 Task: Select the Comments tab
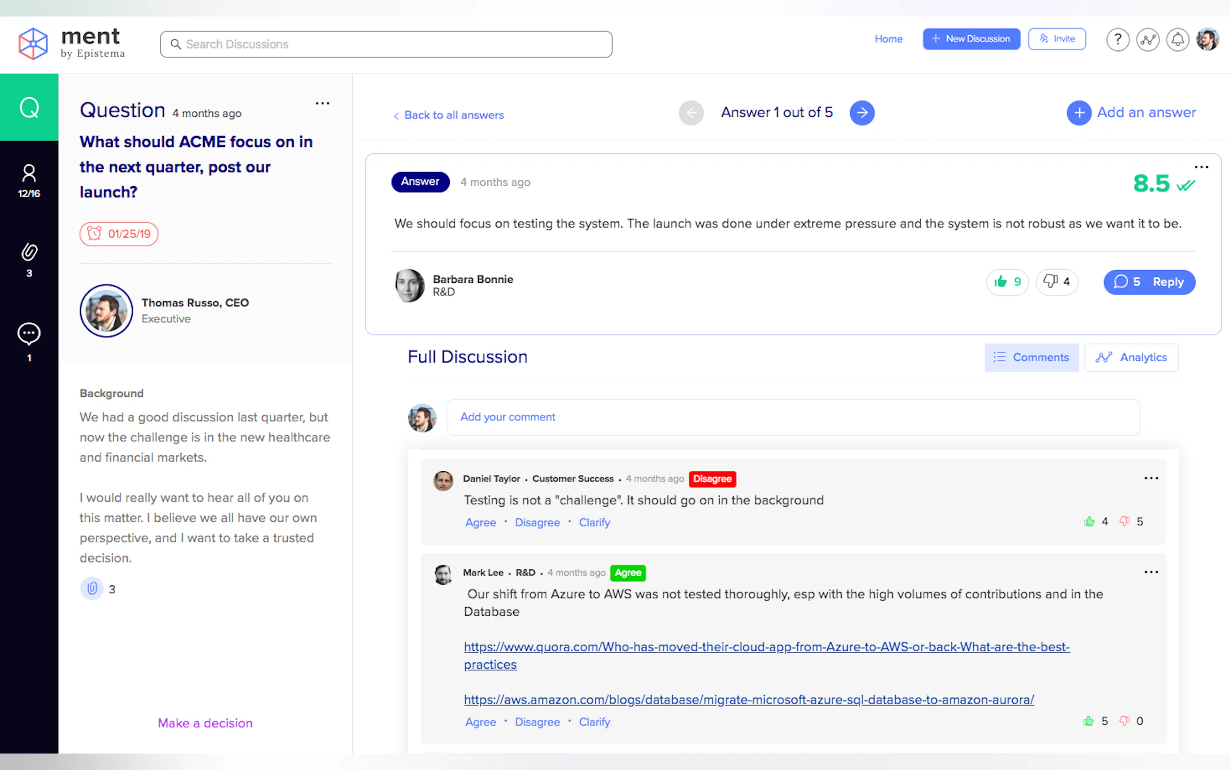[x=1031, y=357]
